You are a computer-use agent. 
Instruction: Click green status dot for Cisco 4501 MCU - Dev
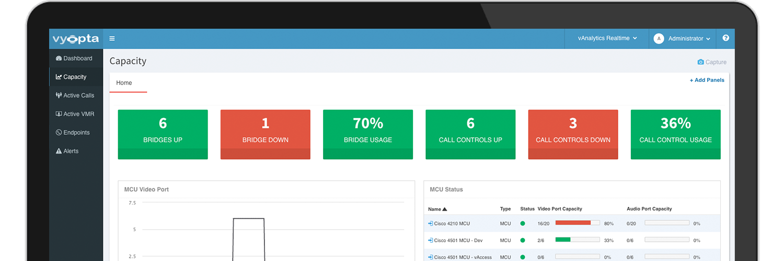click(522, 241)
